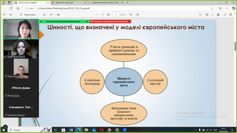Open a new browser tab
Image resolution: width=237 pixels, height=133 pixels.
[127, 3]
